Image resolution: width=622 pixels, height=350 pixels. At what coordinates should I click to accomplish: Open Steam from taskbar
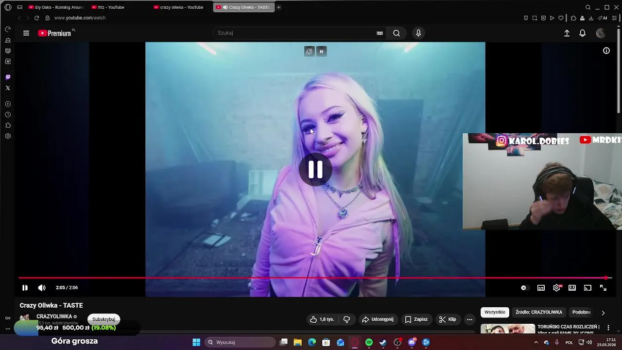(x=383, y=342)
